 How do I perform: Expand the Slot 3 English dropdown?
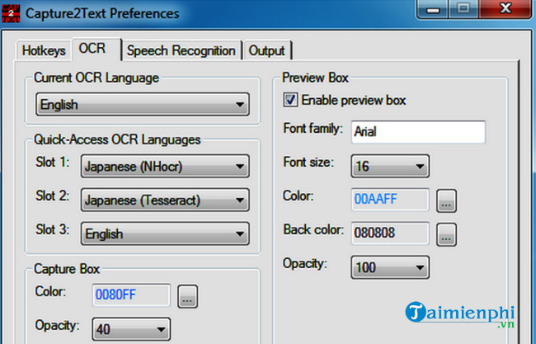pos(165,233)
